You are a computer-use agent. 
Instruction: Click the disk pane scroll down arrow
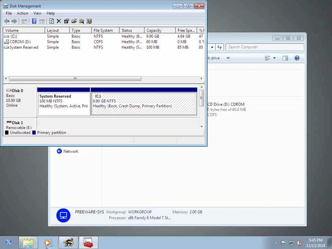tap(202, 126)
